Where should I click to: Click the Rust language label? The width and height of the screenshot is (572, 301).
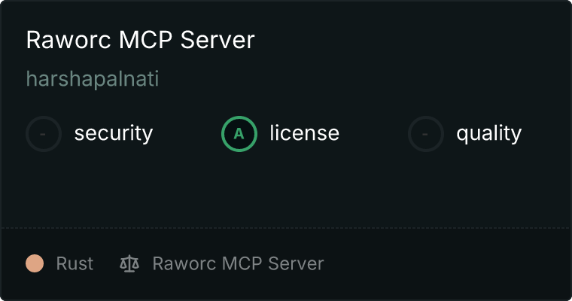[x=75, y=263]
